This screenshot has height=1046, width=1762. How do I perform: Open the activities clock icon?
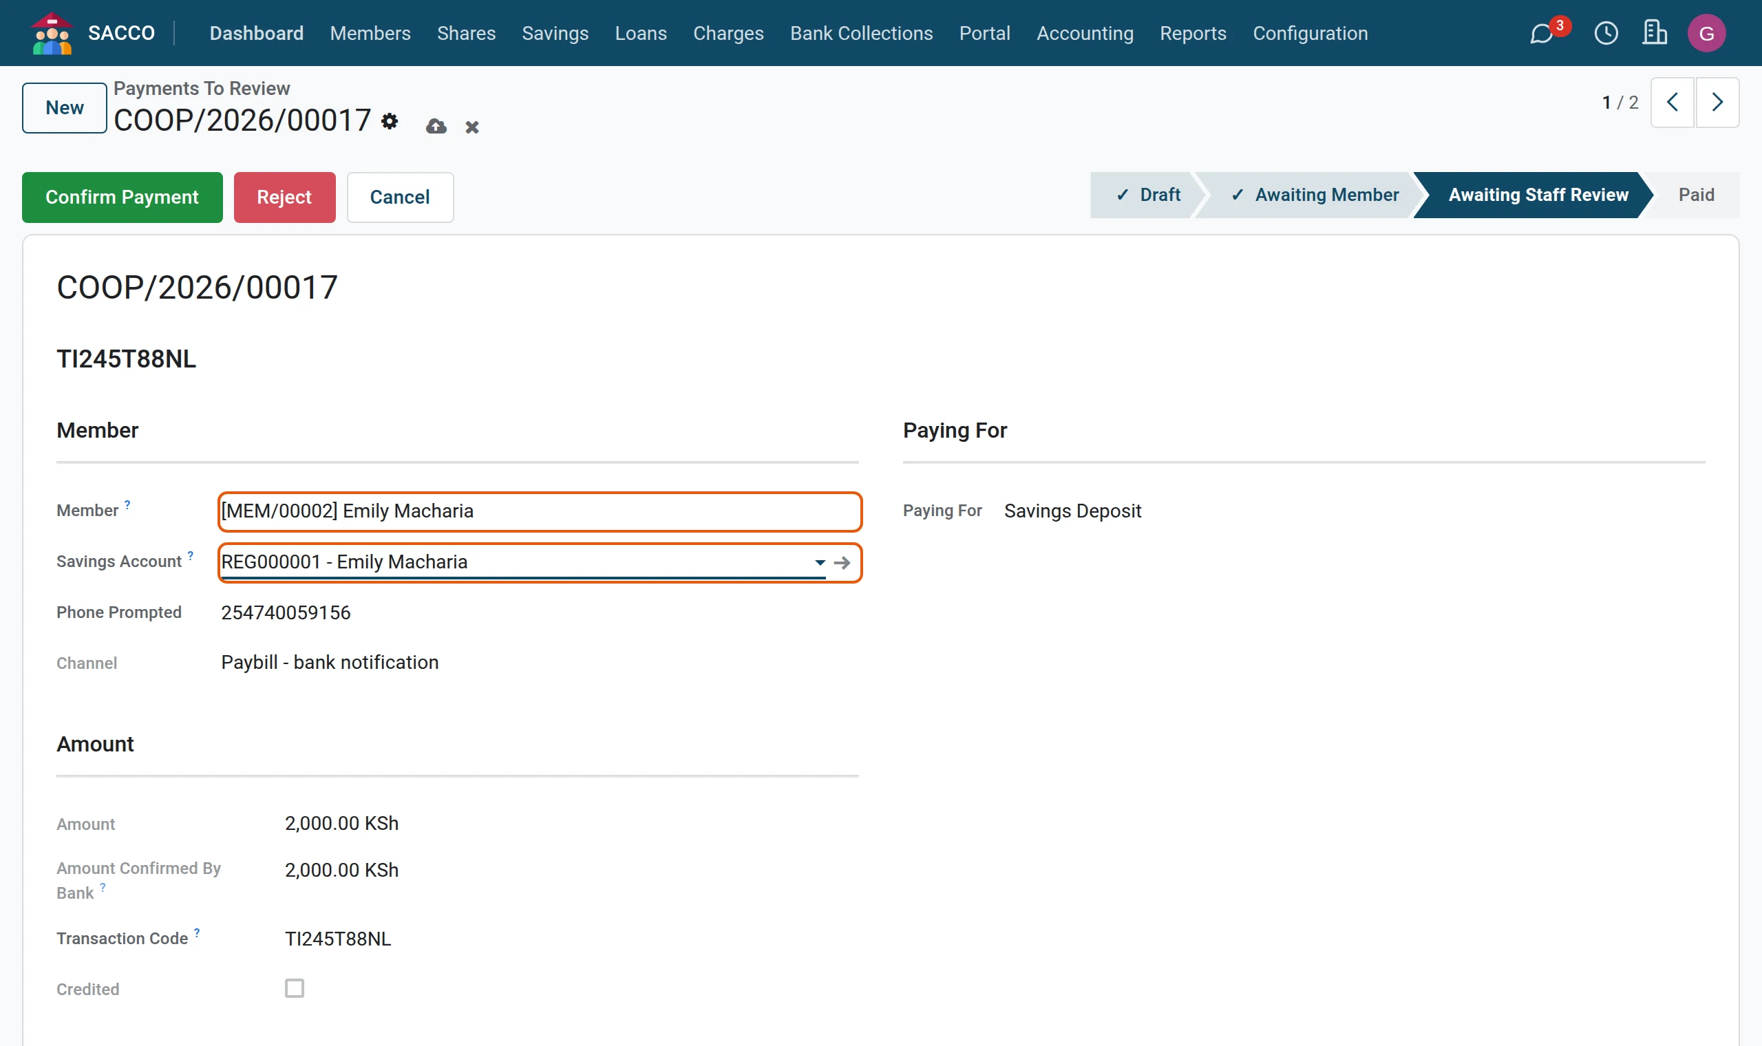point(1606,33)
